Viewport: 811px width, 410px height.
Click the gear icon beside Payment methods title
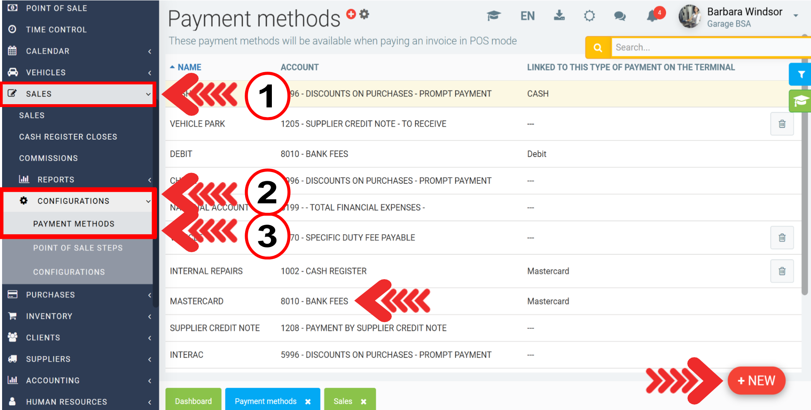(365, 14)
